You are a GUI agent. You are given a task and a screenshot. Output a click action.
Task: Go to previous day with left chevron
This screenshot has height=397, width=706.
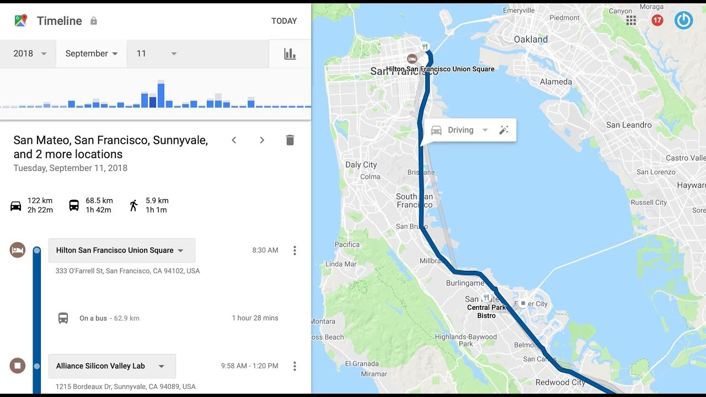click(234, 140)
